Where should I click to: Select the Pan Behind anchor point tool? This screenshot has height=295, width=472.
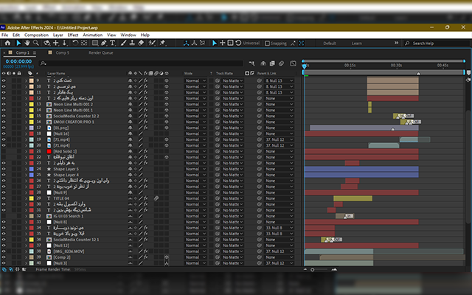pyautogui.click(x=84, y=43)
